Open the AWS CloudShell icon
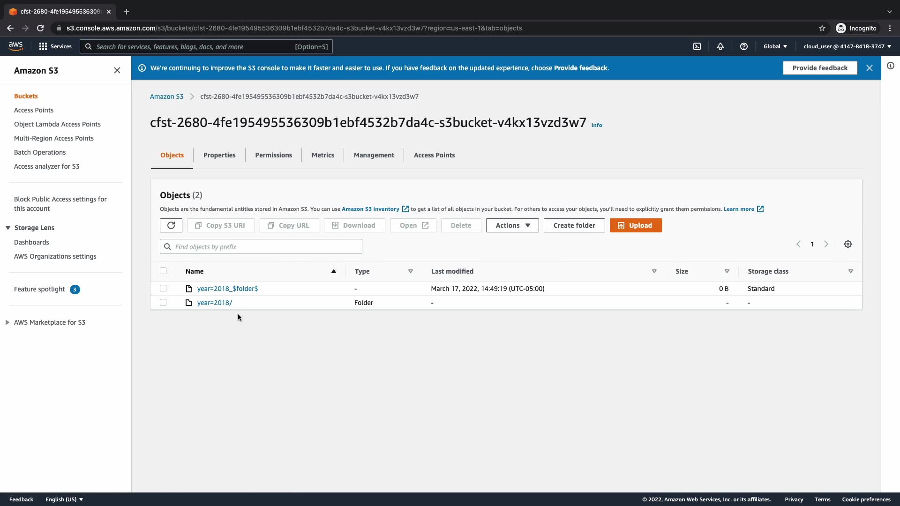The image size is (900, 506). point(697,46)
